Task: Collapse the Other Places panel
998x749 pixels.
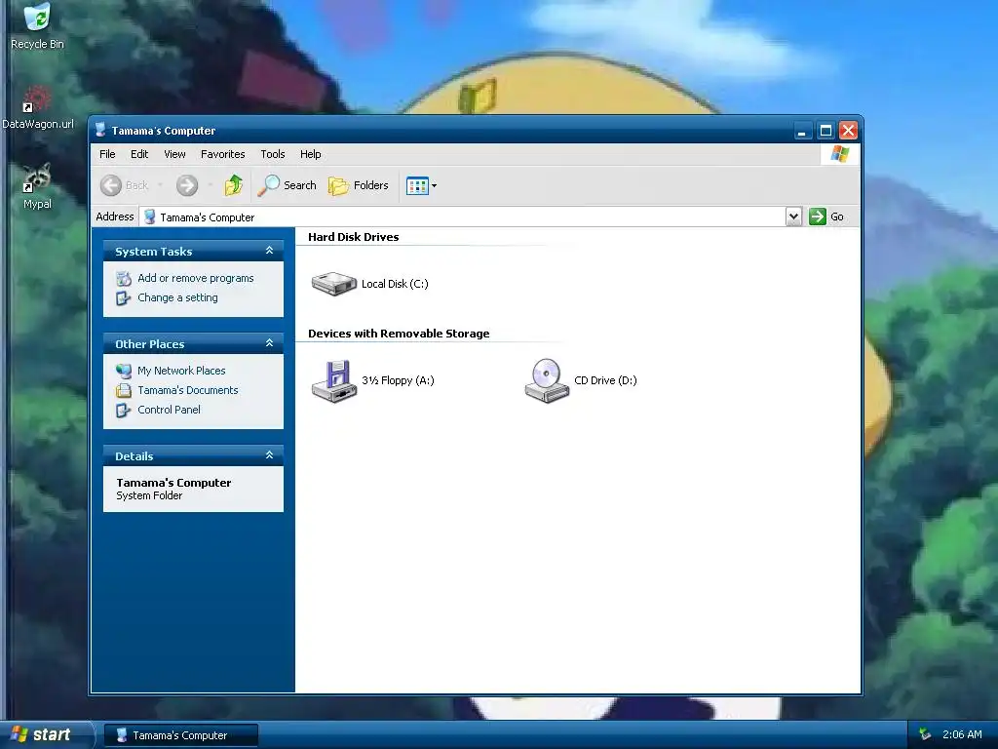Action: point(269,343)
